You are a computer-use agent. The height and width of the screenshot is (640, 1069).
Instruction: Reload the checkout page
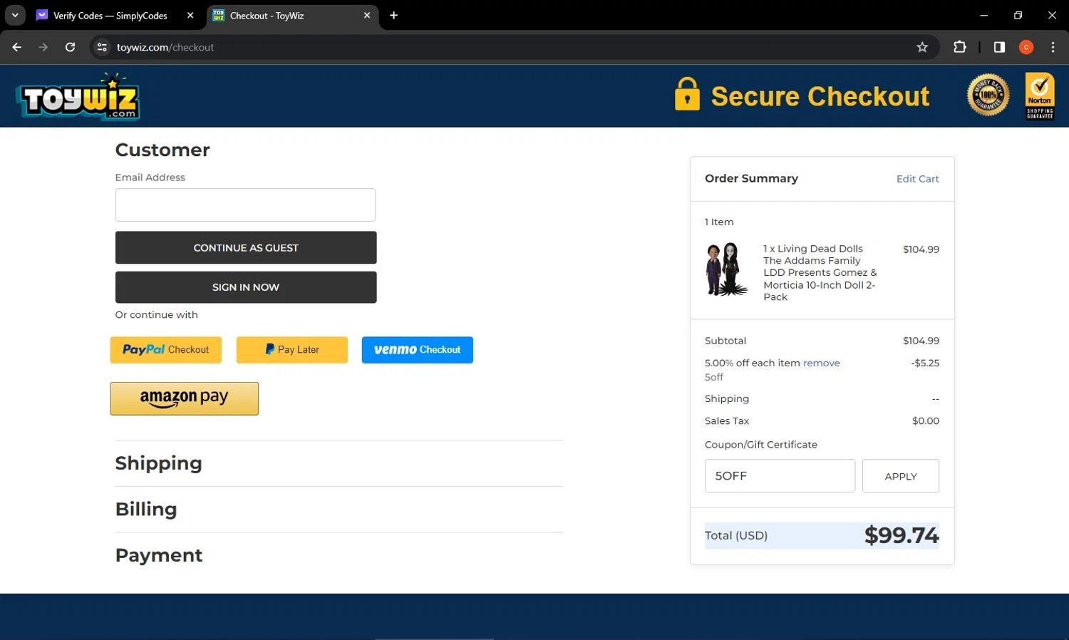click(x=70, y=47)
